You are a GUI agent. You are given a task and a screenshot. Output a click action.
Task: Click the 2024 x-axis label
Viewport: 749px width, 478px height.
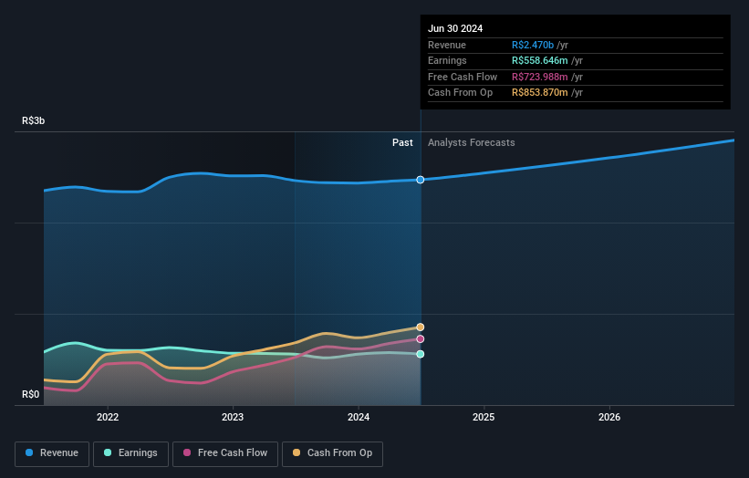coord(359,418)
